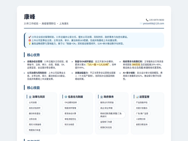Click the 运营监管 card title
This screenshot has width=188, height=141.
(144, 97)
